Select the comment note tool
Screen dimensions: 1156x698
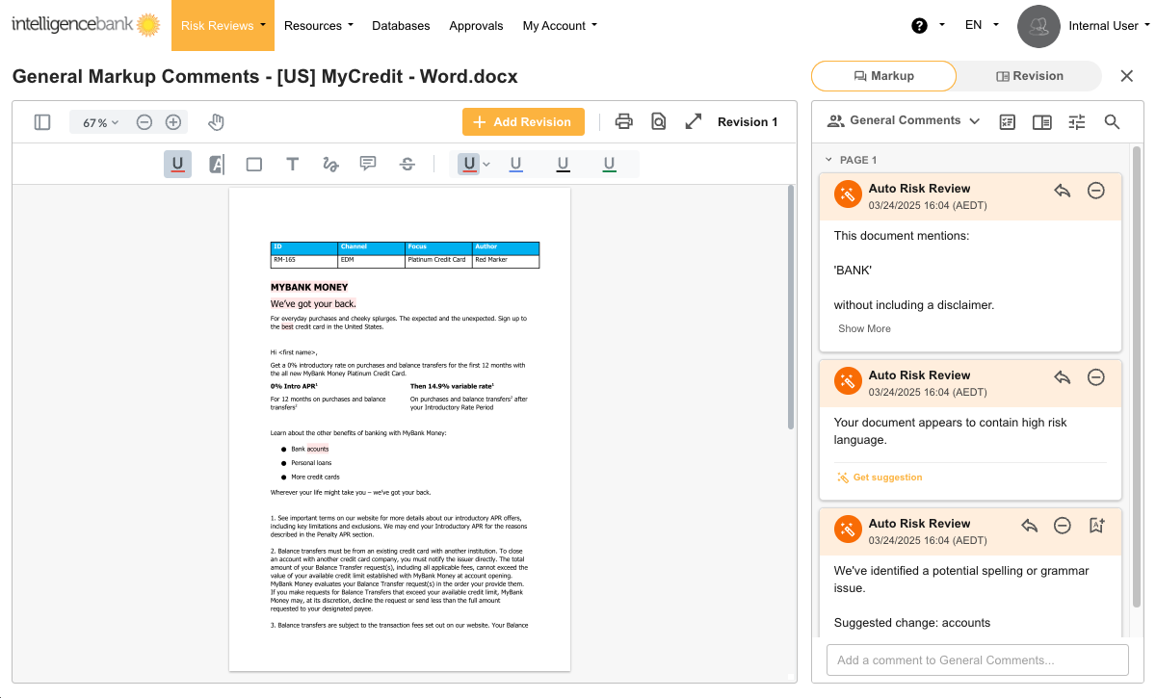click(x=368, y=164)
